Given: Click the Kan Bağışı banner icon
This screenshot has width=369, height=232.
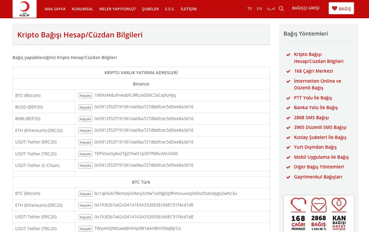Looking at the screenshot, I should (x=339, y=214).
